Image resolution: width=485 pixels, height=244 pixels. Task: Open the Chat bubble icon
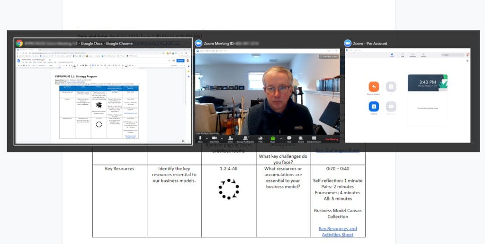click(289, 138)
